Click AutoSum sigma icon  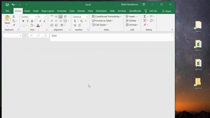145,16
